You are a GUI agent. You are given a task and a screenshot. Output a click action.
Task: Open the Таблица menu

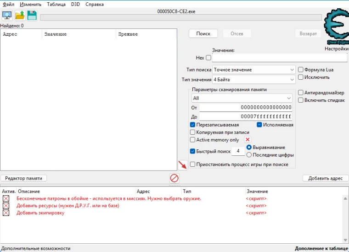[x=56, y=4]
